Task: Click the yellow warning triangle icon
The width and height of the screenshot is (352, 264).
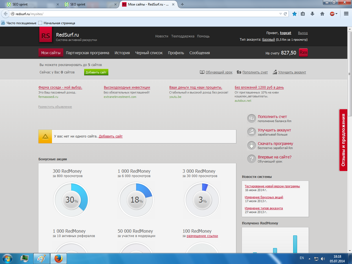Action: pyautogui.click(x=45, y=137)
